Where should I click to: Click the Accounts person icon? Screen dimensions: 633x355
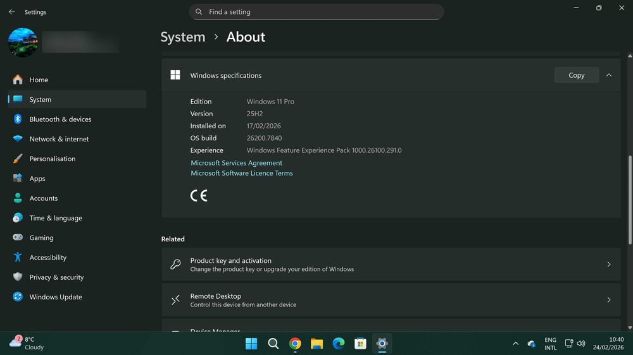pyautogui.click(x=18, y=198)
